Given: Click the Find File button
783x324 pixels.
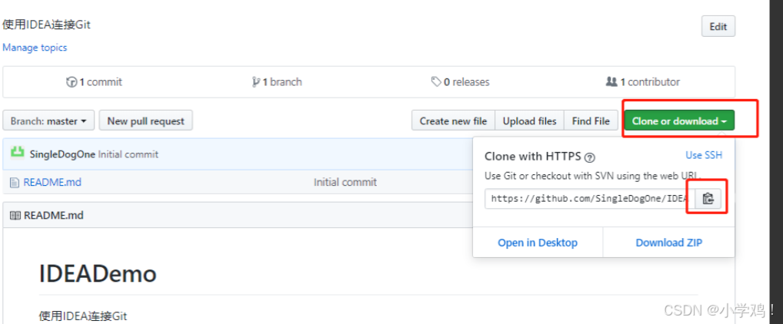Looking at the screenshot, I should coord(591,121).
